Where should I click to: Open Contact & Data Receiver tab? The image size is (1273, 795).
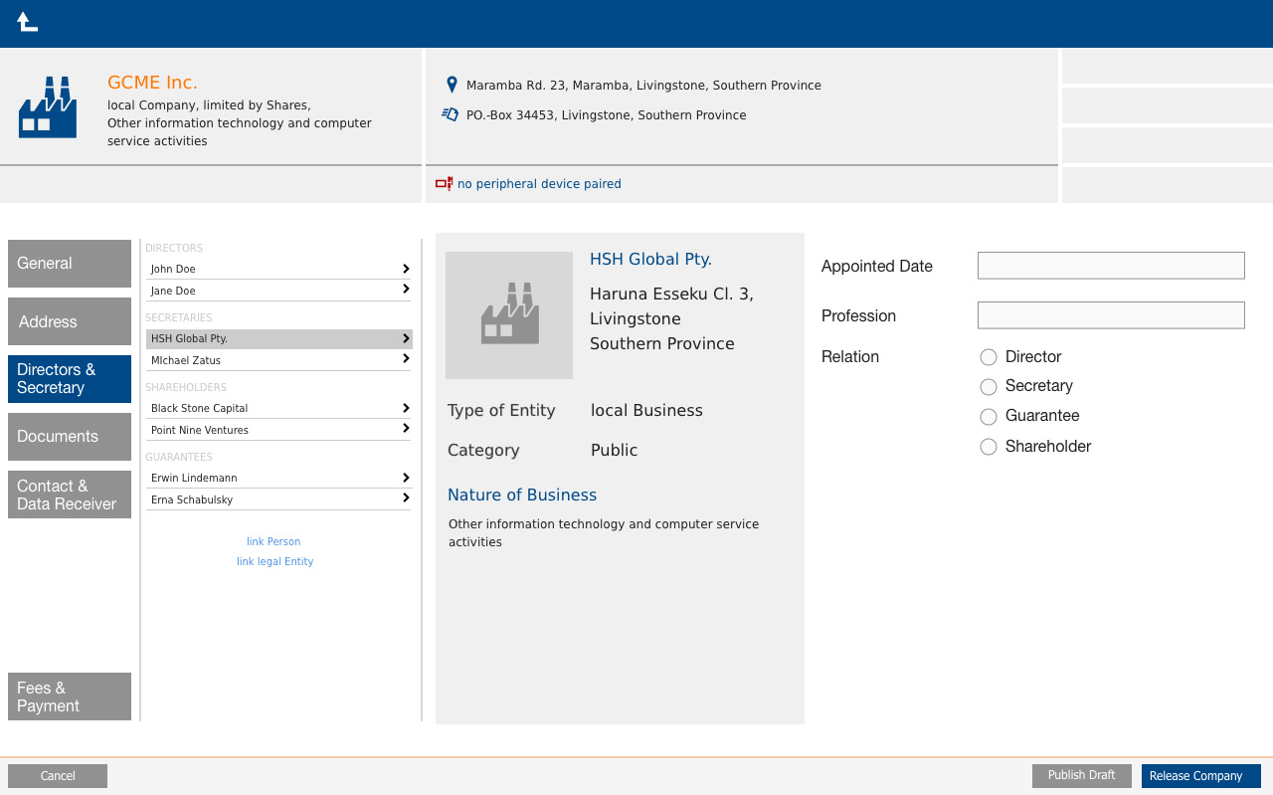pos(70,495)
